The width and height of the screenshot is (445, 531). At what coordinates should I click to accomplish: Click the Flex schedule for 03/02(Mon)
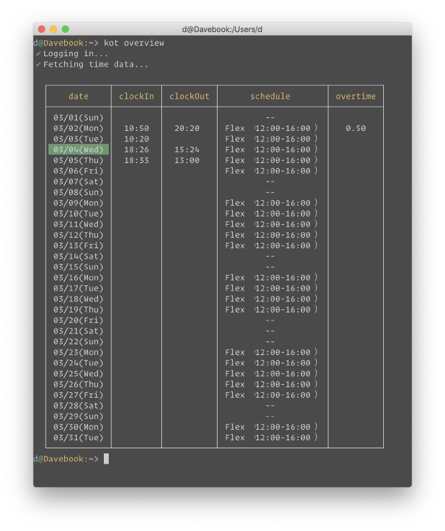[x=271, y=128]
